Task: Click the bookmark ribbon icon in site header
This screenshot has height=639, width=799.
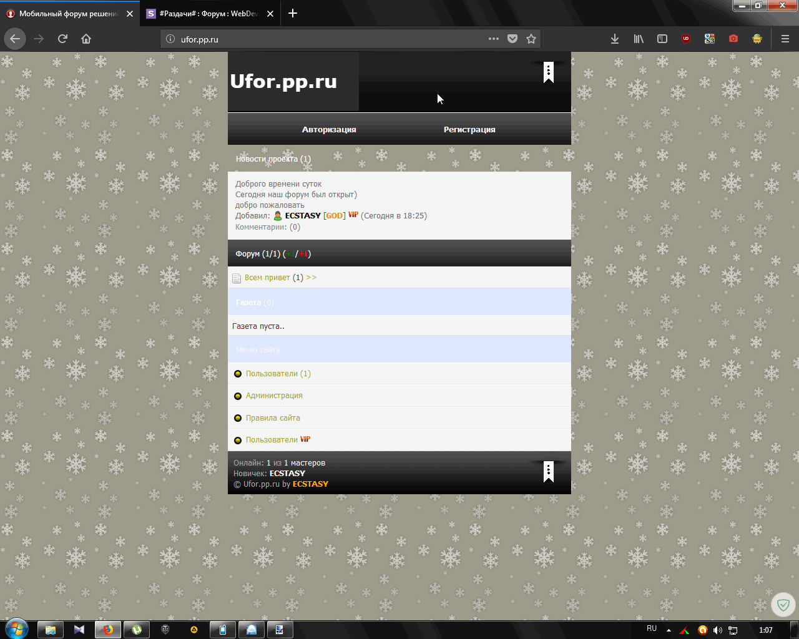Action: coord(548,72)
